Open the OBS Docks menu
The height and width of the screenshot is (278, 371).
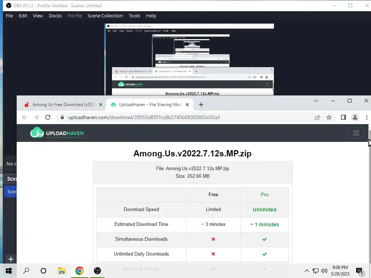pos(55,16)
